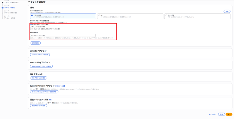Viewport: 234px width, 119px height.
Task: Click EC2 アクションの追加 button
Action: coord(38,78)
